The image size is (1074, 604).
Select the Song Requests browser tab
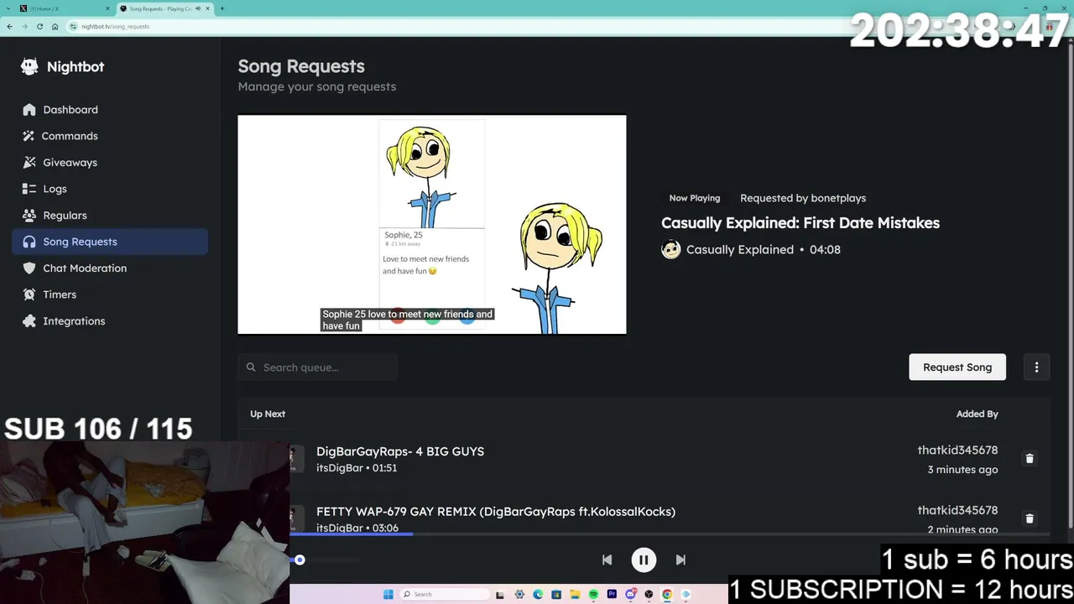[x=164, y=8]
